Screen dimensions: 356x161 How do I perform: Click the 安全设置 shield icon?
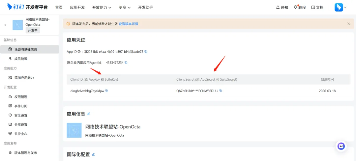pos(10,115)
